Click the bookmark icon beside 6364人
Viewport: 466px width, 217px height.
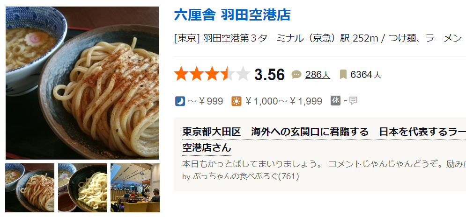pyautogui.click(x=343, y=75)
